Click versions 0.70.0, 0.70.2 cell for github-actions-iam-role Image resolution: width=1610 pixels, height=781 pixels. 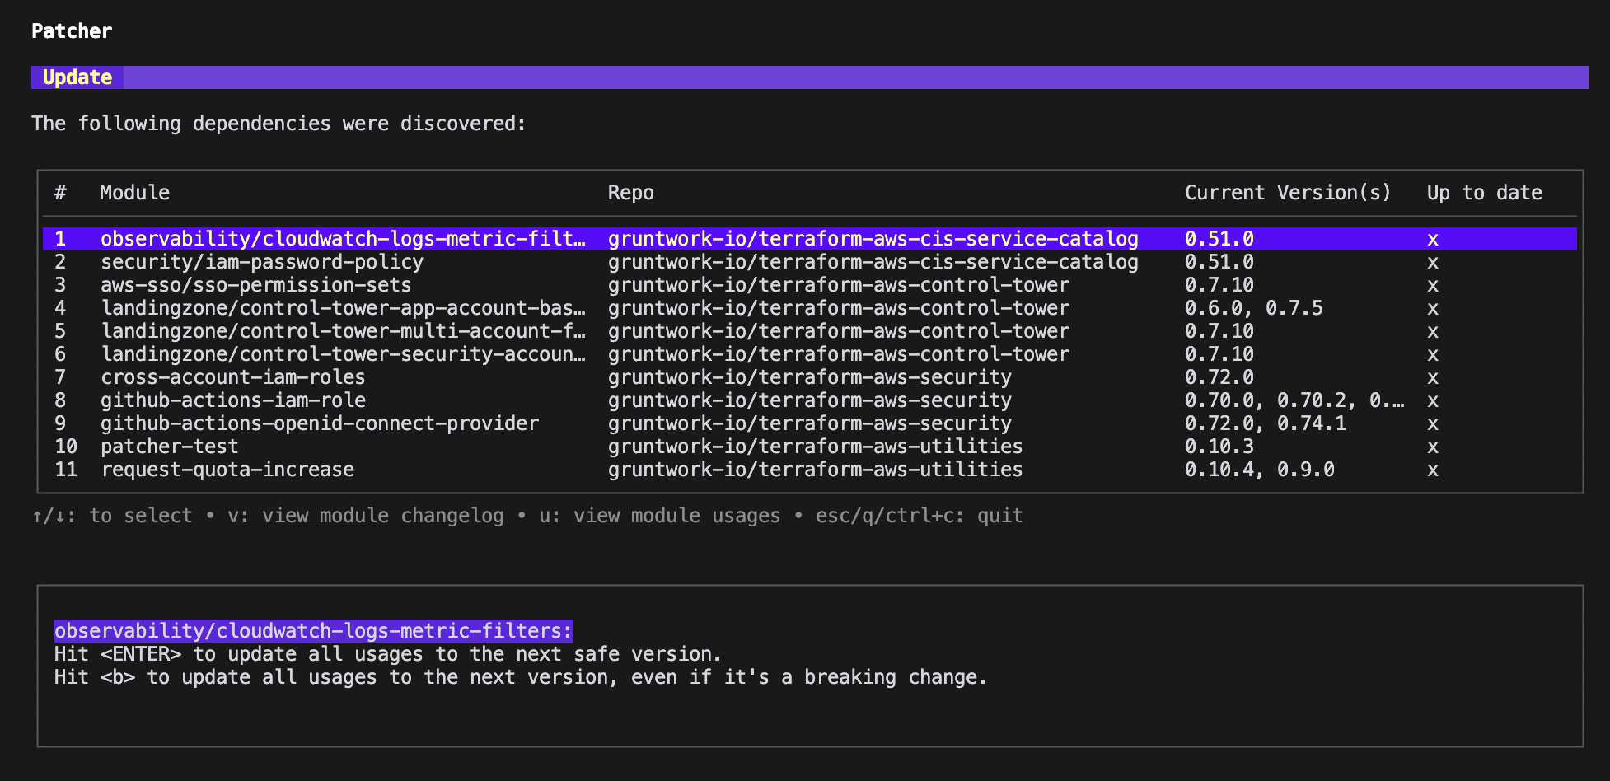1294,400
